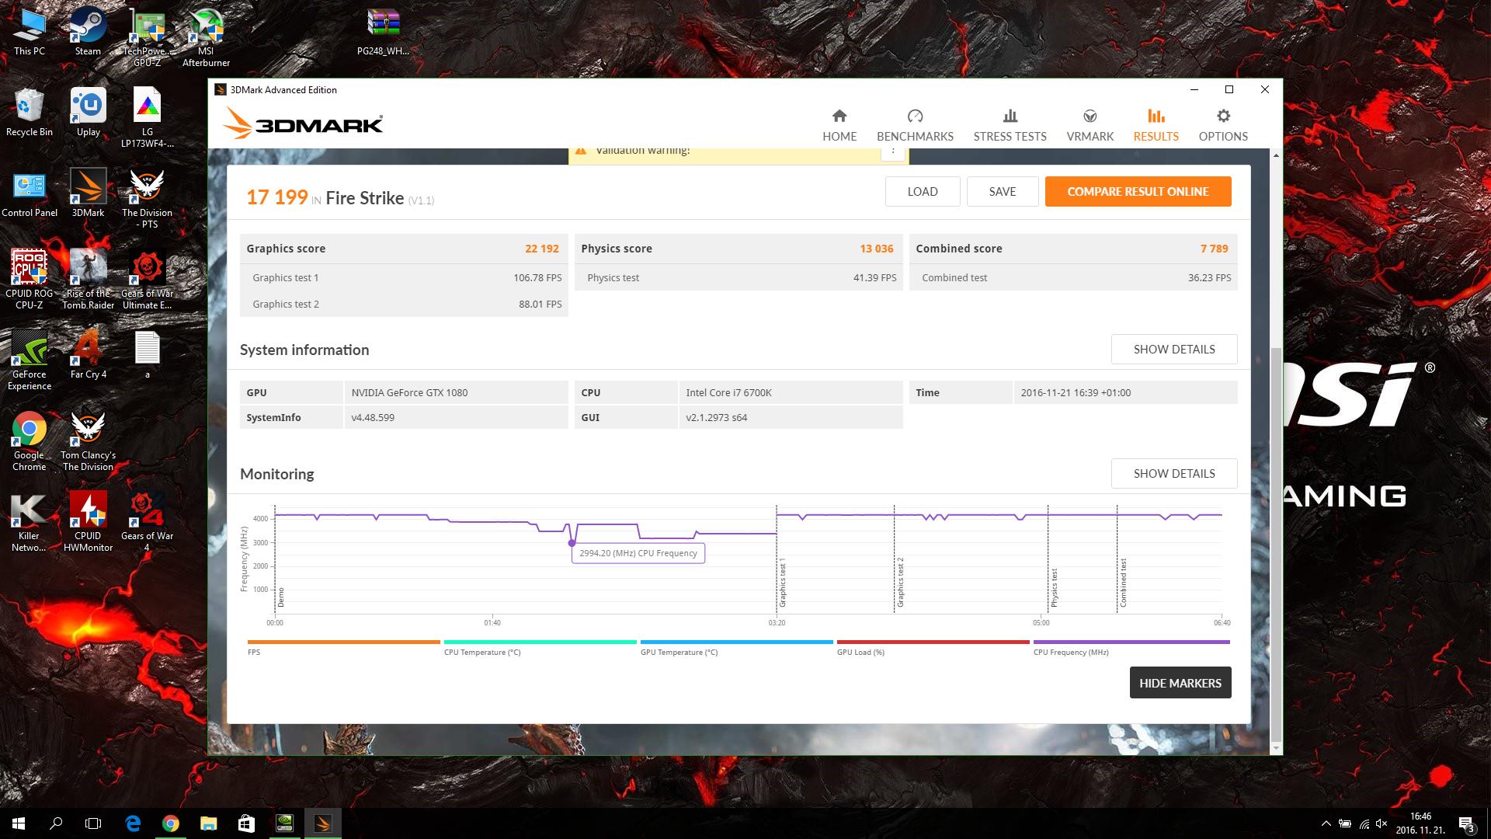Open GeForce Experience desktop icon
1491x839 pixels.
[x=30, y=360]
